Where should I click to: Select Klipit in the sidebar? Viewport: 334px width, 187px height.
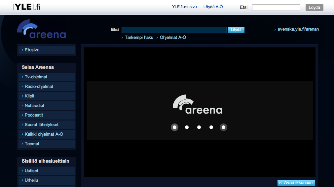47,96
